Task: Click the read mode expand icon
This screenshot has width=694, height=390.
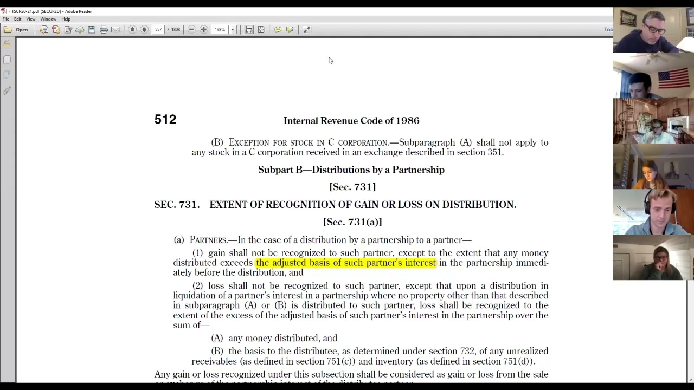Action: pyautogui.click(x=306, y=30)
